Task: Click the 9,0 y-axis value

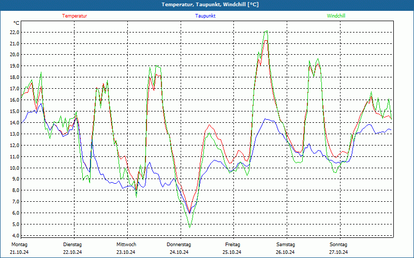Action: pos(16,179)
